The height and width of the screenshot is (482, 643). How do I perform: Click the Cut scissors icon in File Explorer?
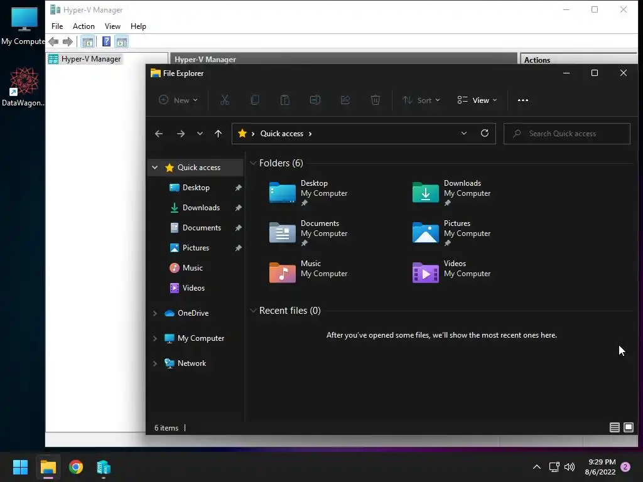pos(225,100)
